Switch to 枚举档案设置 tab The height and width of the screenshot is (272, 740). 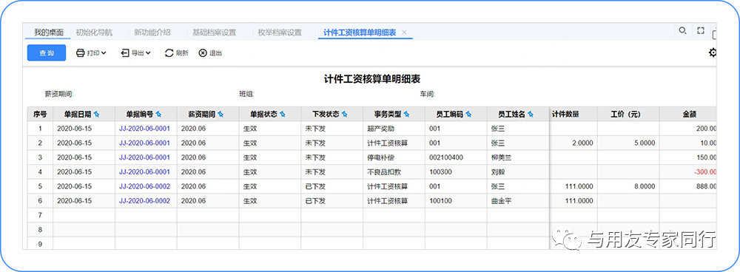pos(280,33)
